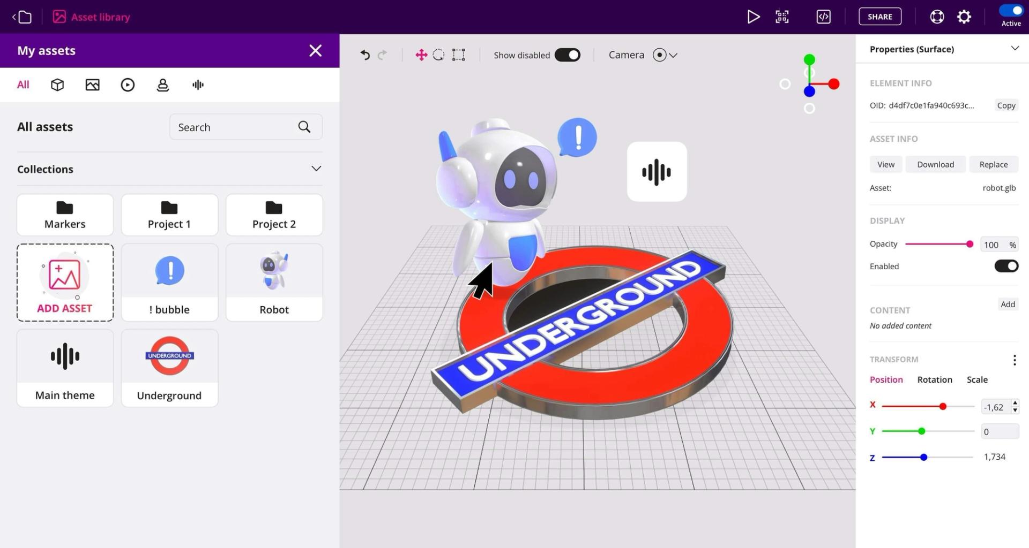Click the Download asset button
The height and width of the screenshot is (548, 1029).
pos(935,164)
